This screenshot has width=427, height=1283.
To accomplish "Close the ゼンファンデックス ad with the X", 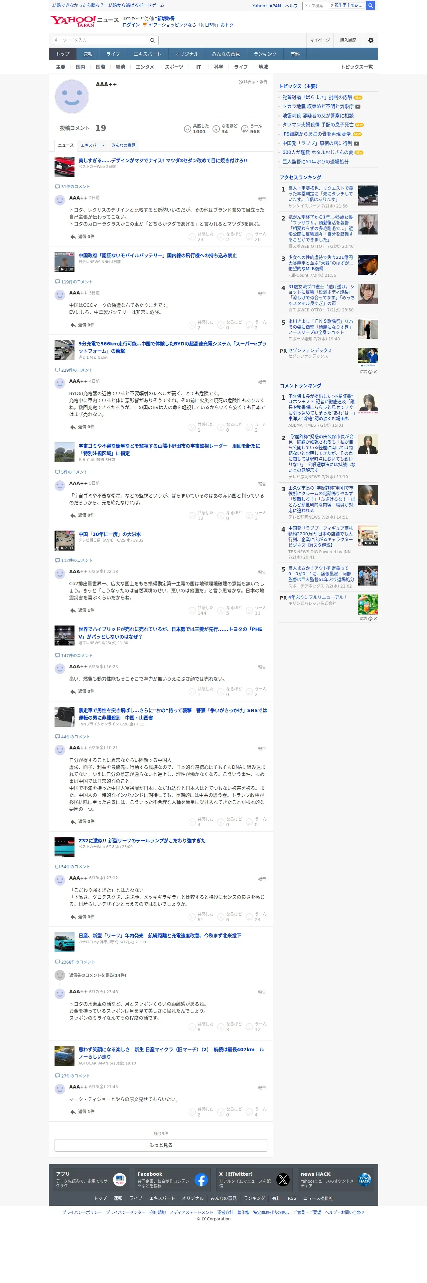I will coord(375,372).
